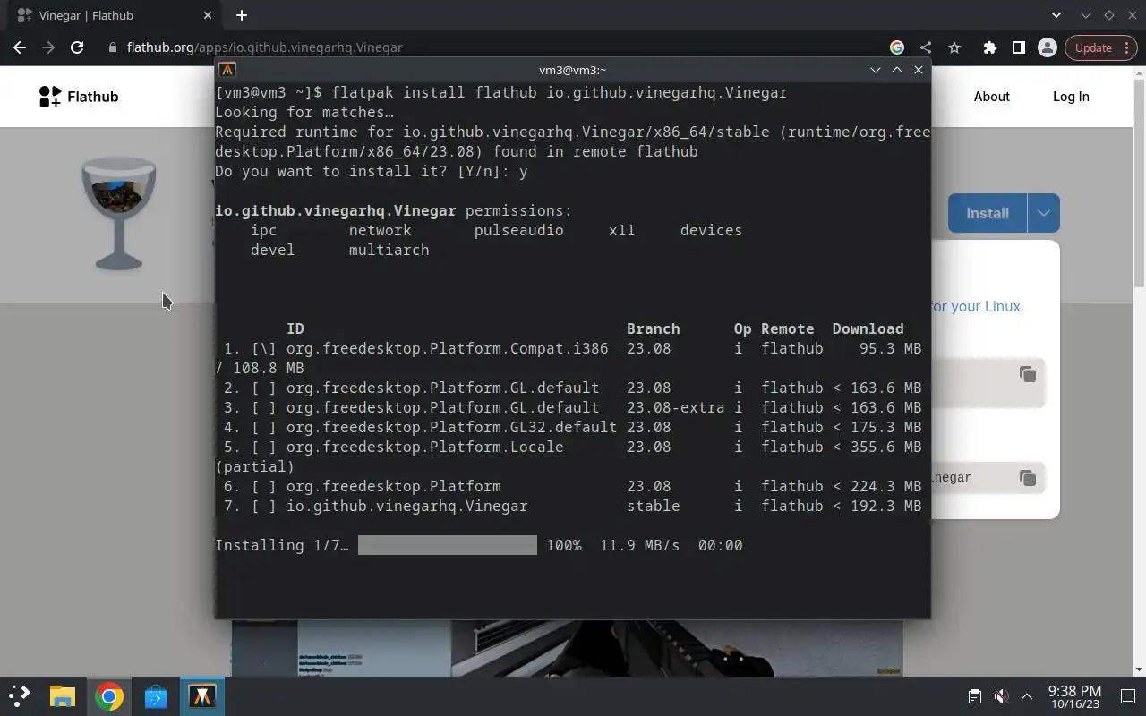This screenshot has width=1146, height=716.
Task: Click the '11.9 MB/s' speed text
Action: pyautogui.click(x=640, y=545)
